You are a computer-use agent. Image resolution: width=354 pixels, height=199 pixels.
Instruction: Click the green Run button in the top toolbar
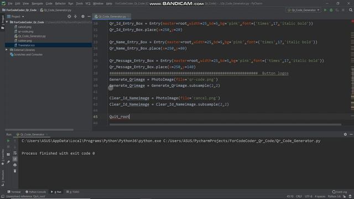pos(325,10)
